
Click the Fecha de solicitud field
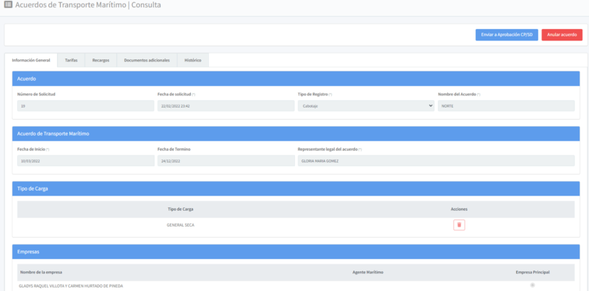point(225,105)
